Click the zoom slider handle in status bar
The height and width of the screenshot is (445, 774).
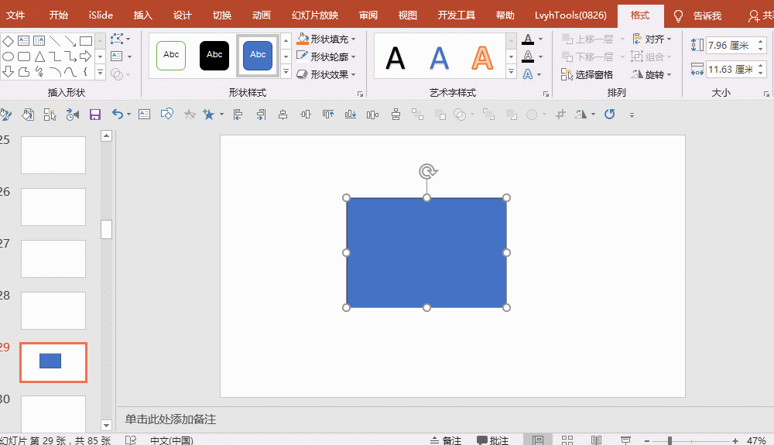670,440
